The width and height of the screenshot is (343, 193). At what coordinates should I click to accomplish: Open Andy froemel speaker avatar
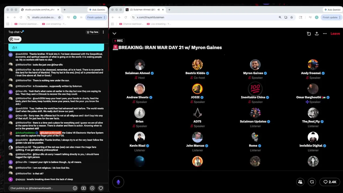313,65
